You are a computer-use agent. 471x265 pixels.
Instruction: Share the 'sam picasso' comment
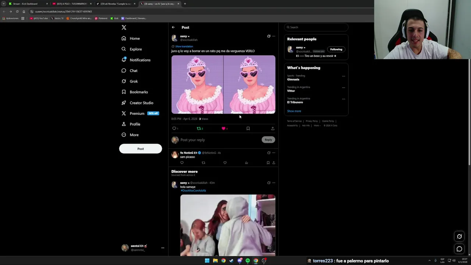coord(273,163)
